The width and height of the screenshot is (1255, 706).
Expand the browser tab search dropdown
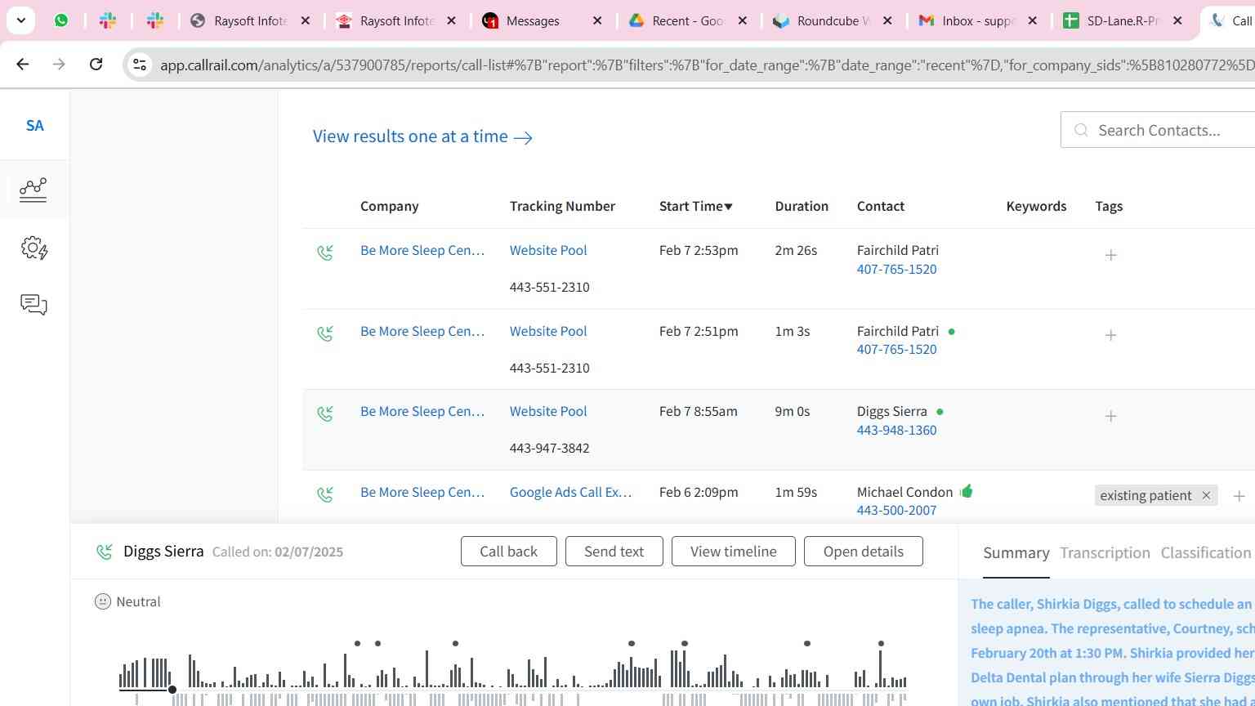point(20,20)
